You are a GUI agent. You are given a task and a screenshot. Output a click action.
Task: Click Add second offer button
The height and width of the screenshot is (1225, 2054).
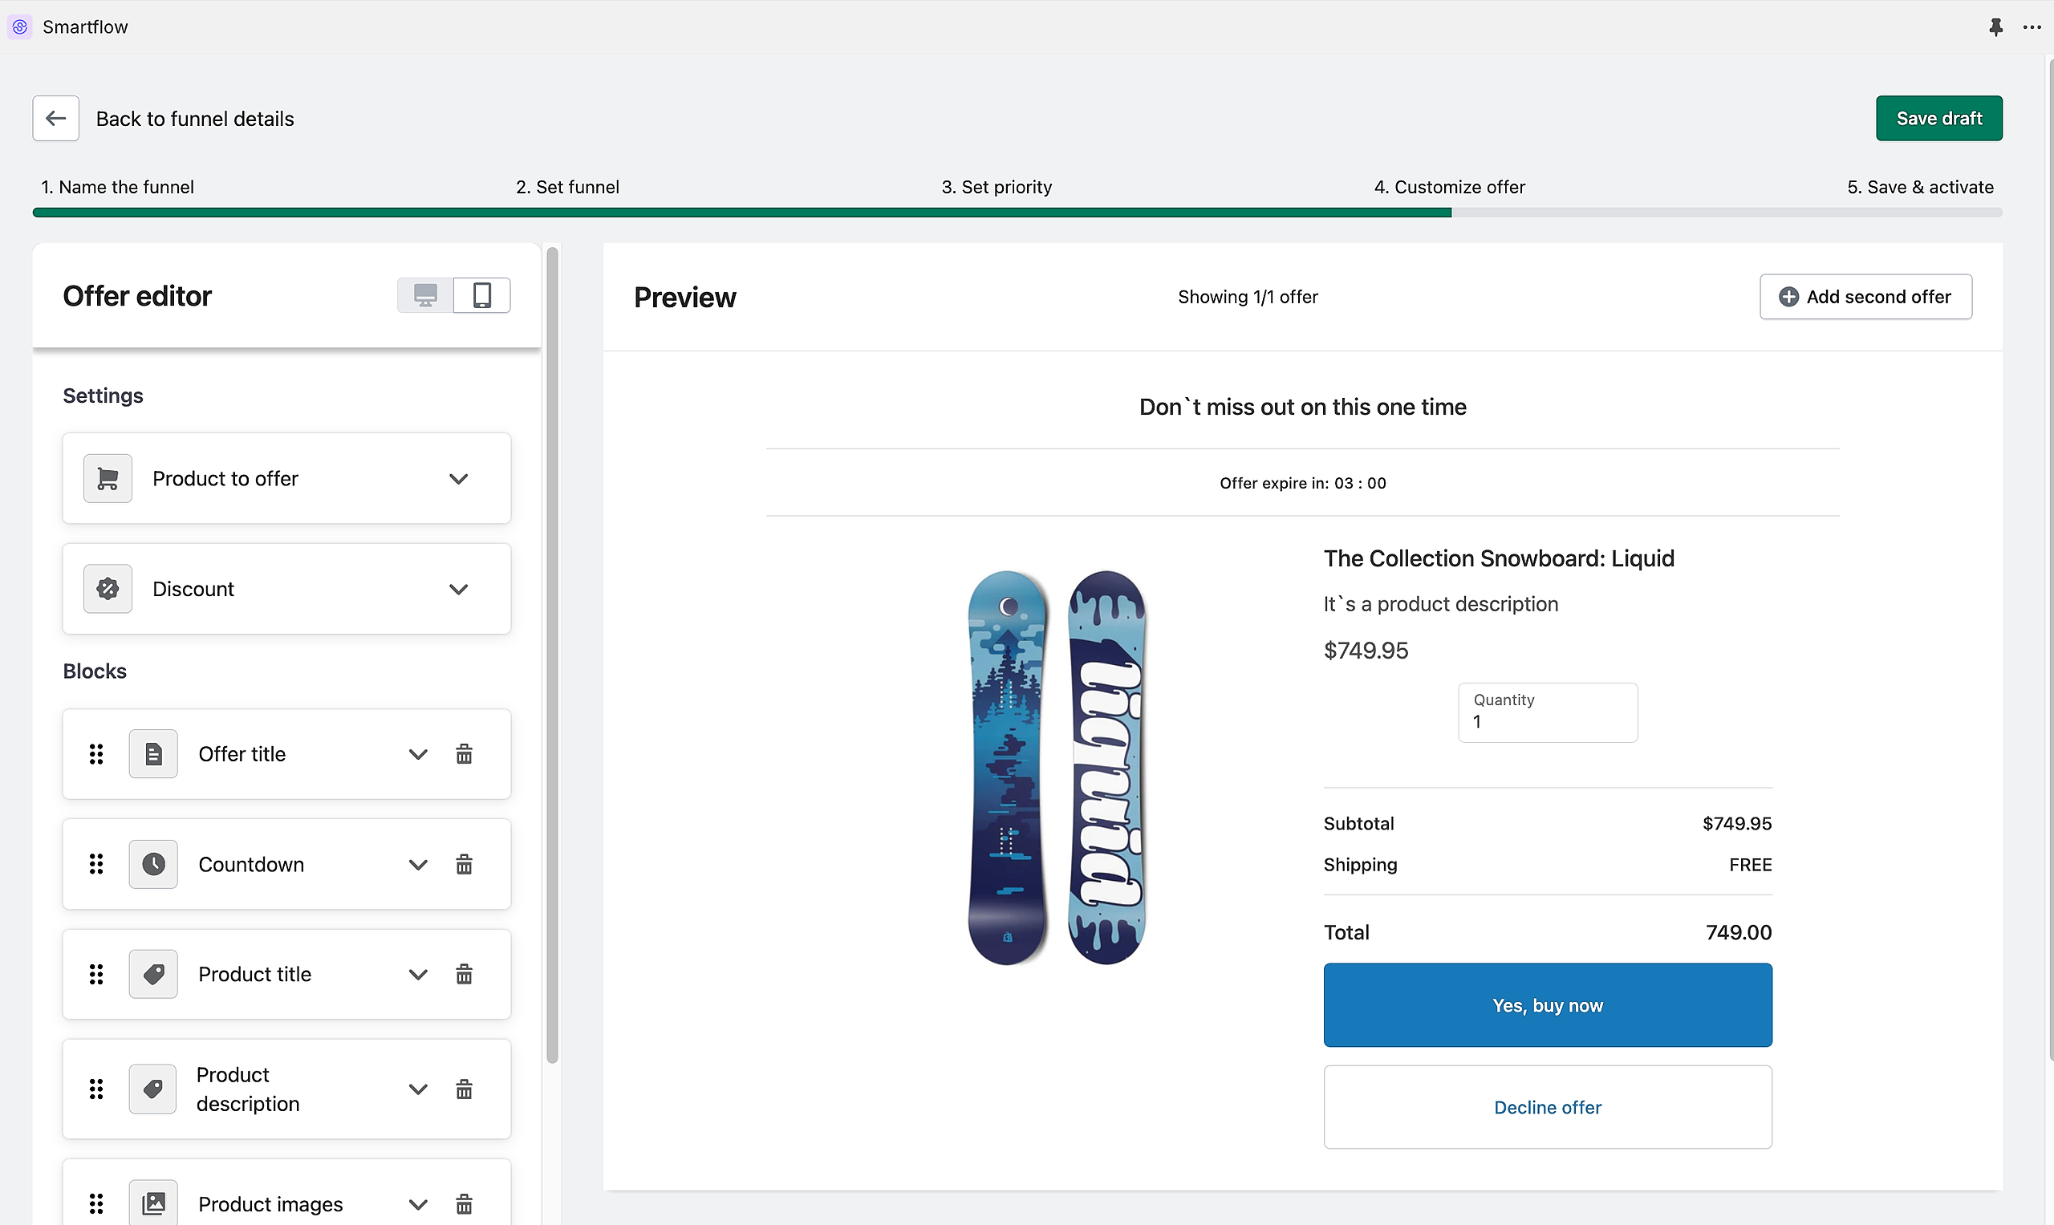pos(1865,296)
